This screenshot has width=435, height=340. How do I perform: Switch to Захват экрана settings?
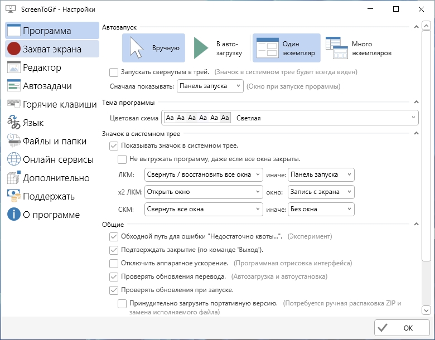(x=52, y=49)
